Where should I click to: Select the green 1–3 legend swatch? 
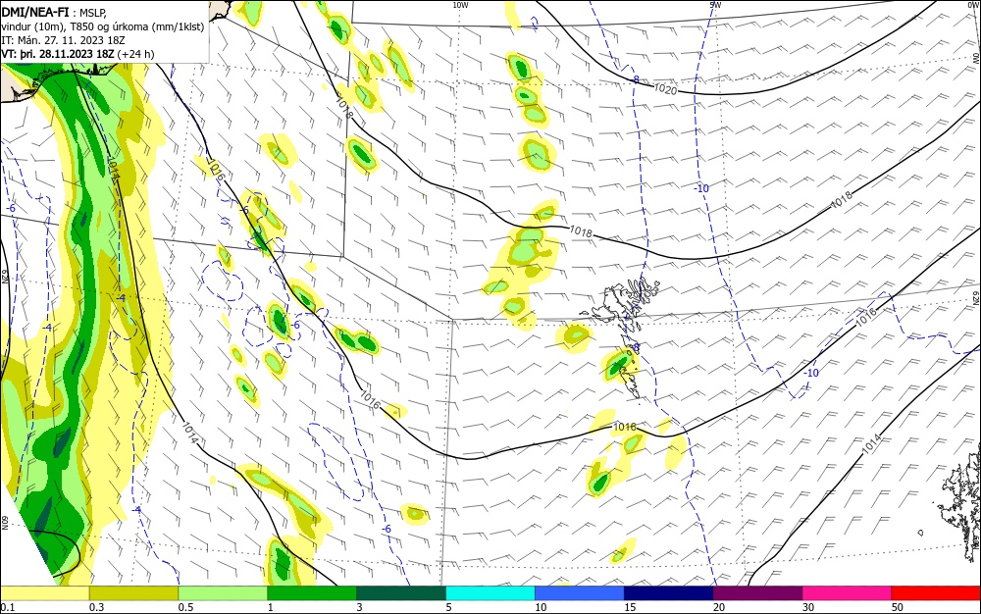click(x=312, y=593)
